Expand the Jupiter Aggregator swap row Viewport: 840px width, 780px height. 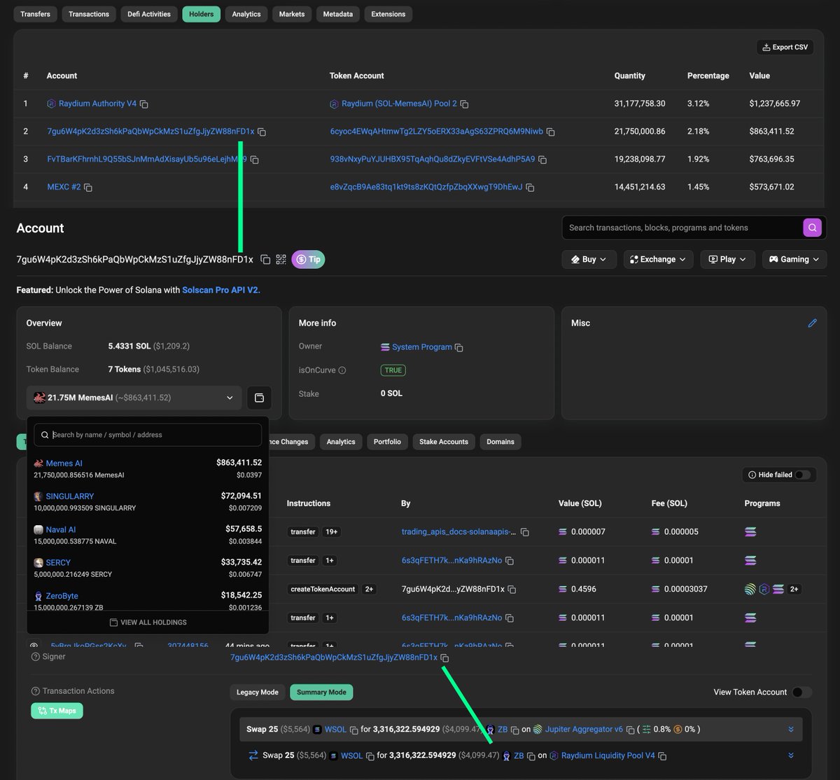tap(791, 730)
